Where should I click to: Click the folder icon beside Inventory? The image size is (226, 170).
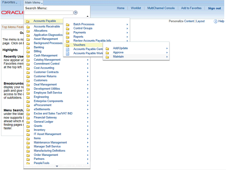coord(28,130)
